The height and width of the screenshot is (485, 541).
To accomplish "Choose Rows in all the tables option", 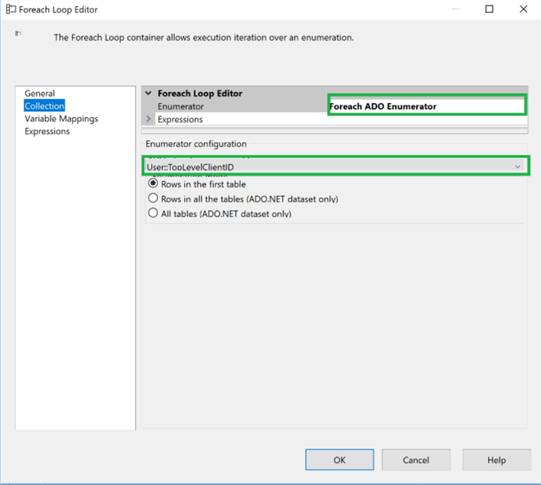I will [153, 199].
